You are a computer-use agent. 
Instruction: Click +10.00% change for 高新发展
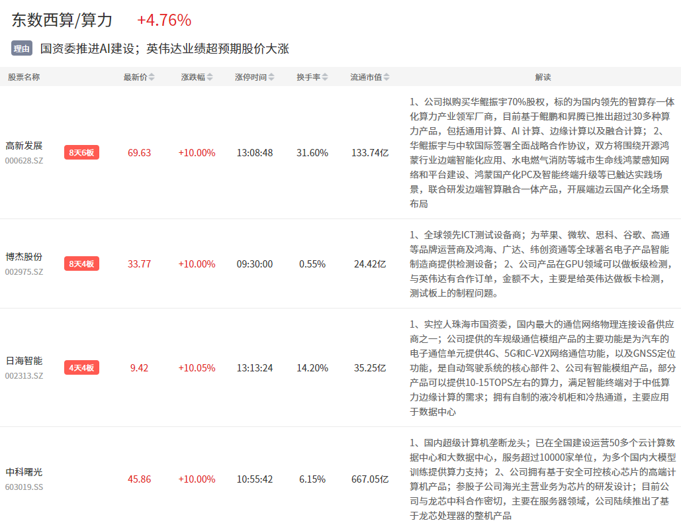pyautogui.click(x=197, y=153)
